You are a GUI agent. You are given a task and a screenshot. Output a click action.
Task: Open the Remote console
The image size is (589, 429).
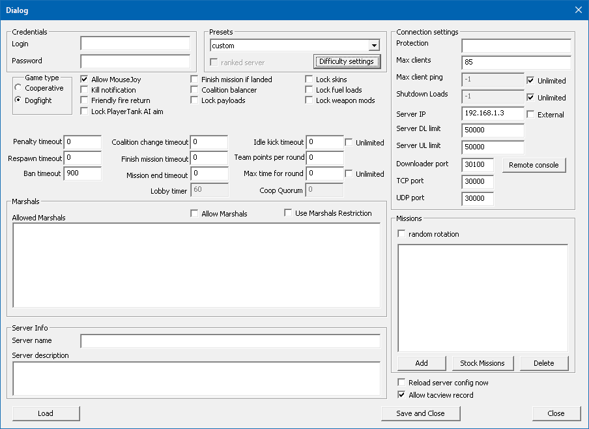pyautogui.click(x=534, y=165)
